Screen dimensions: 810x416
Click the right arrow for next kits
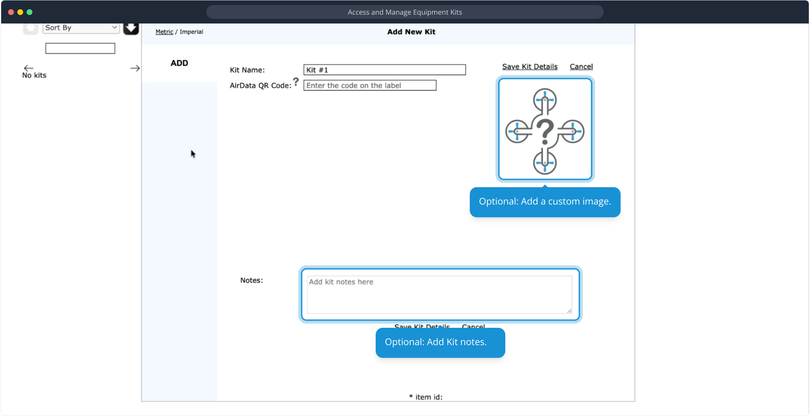pos(135,68)
